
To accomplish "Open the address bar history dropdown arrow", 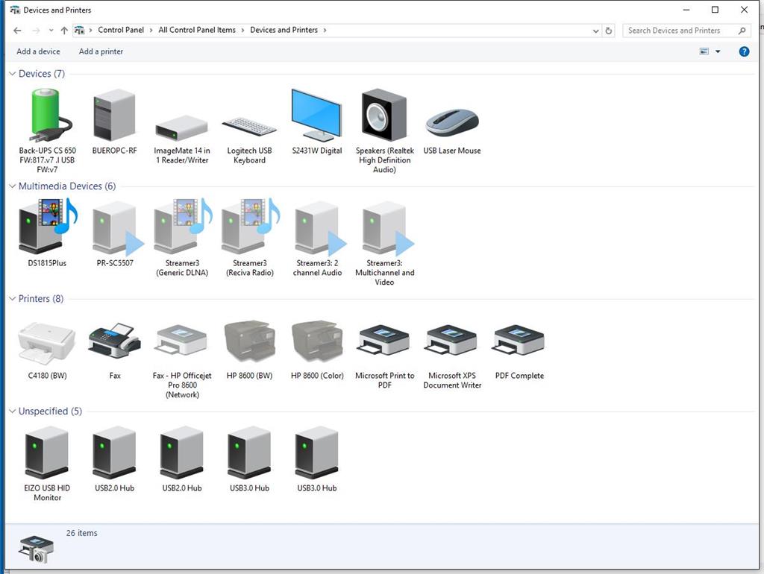I will pos(595,31).
